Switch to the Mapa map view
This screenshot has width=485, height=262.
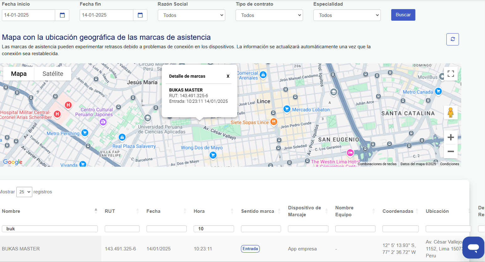coord(19,74)
